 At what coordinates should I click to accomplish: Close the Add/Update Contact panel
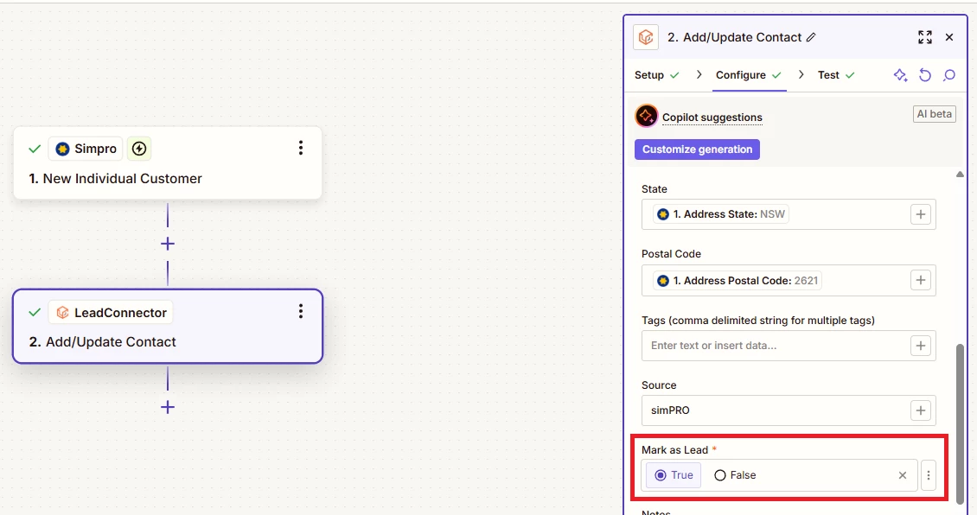tap(949, 37)
